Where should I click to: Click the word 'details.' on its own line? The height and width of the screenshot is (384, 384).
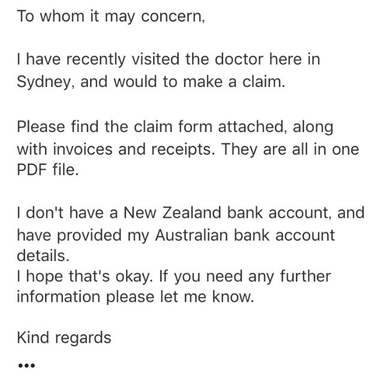pyautogui.click(x=43, y=256)
